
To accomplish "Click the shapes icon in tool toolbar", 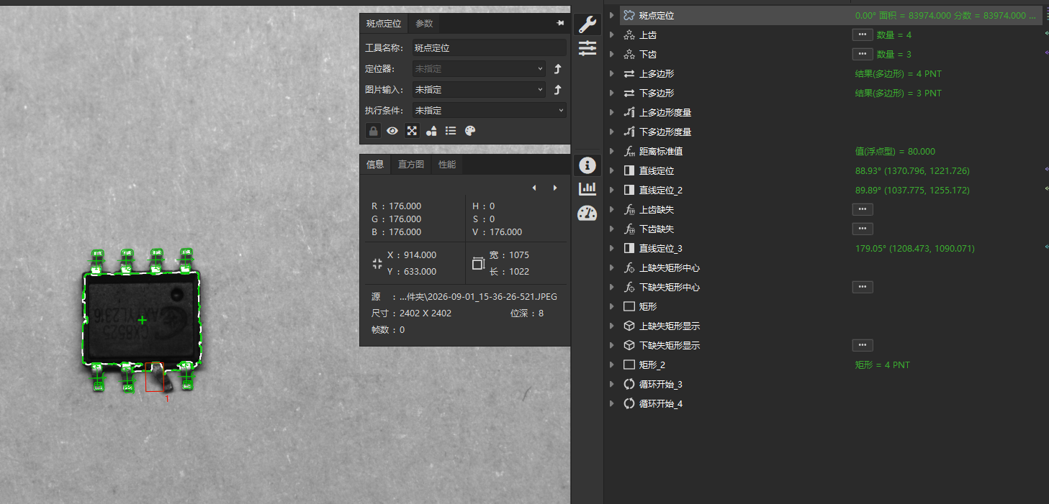I will [x=431, y=131].
